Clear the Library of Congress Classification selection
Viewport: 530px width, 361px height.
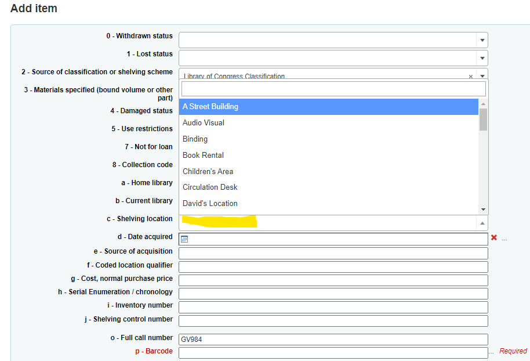pyautogui.click(x=470, y=77)
